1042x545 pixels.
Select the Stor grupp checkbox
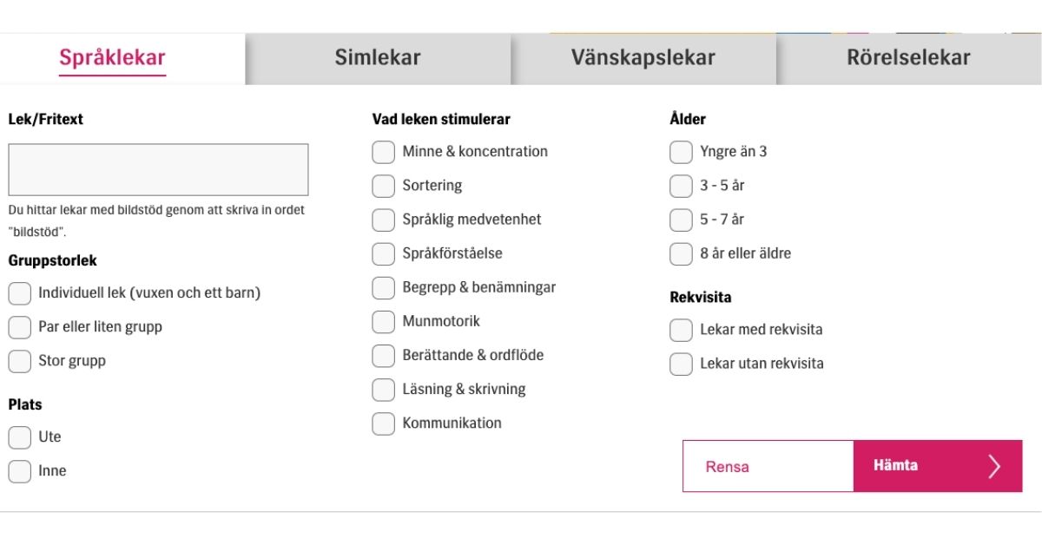[20, 361]
